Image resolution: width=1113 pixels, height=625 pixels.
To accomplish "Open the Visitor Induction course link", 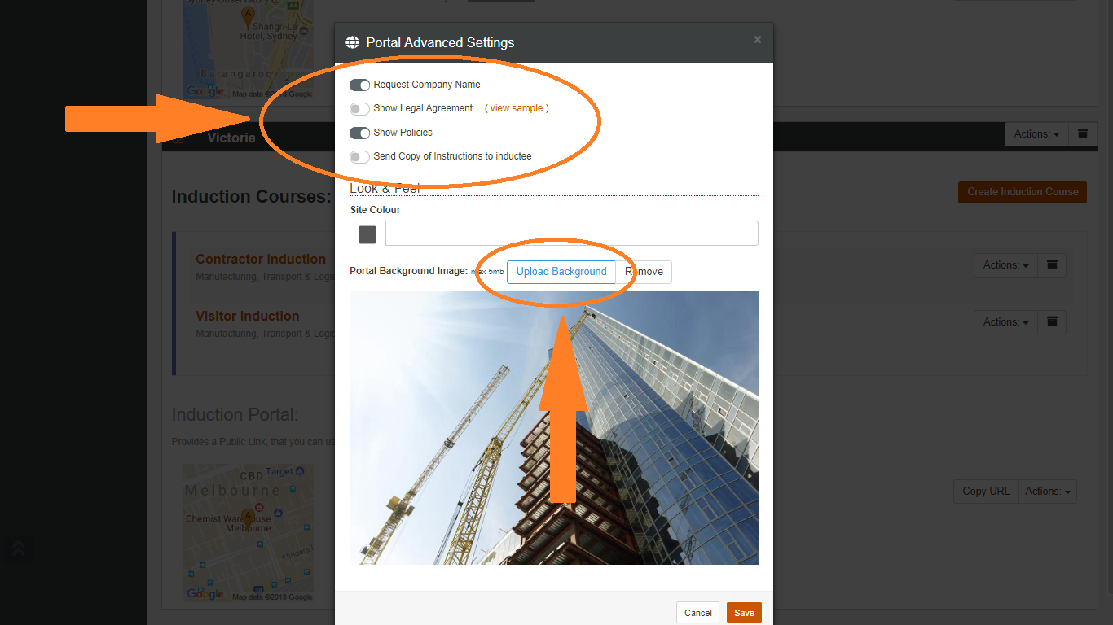I will (248, 316).
